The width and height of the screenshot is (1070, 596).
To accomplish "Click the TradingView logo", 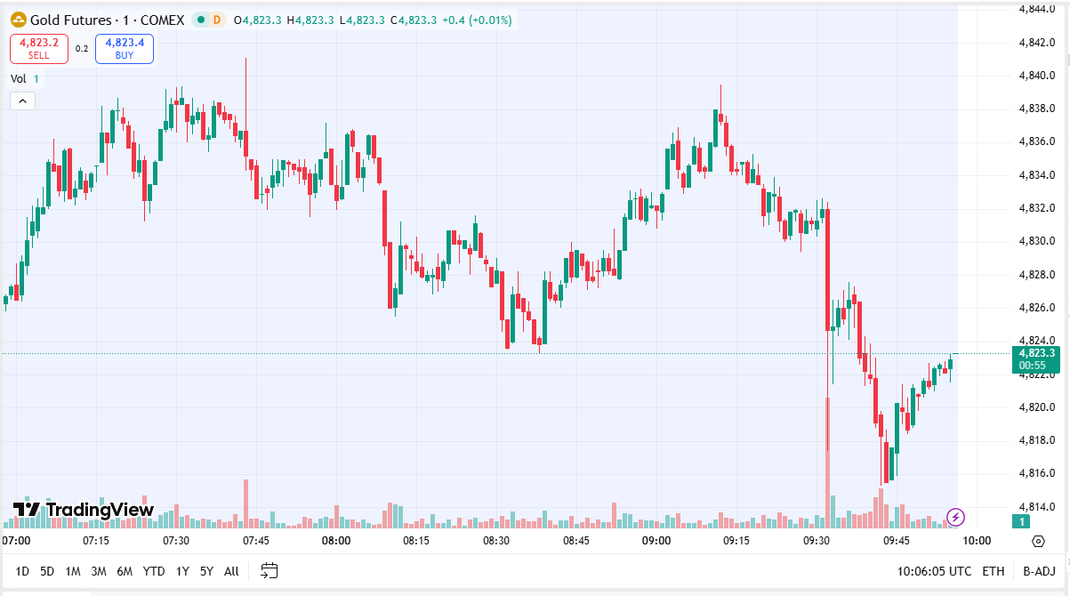I will (84, 510).
